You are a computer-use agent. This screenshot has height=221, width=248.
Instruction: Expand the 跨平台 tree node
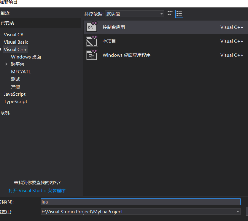click(x=6, y=64)
